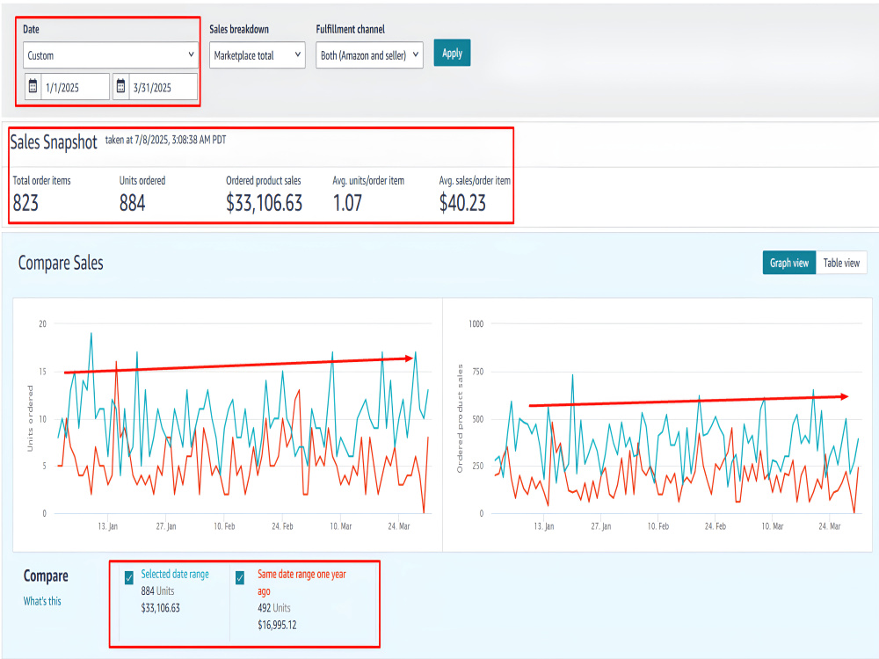879x659 pixels.
Task: Click the Ordered product sales axis title
Action: (460, 418)
